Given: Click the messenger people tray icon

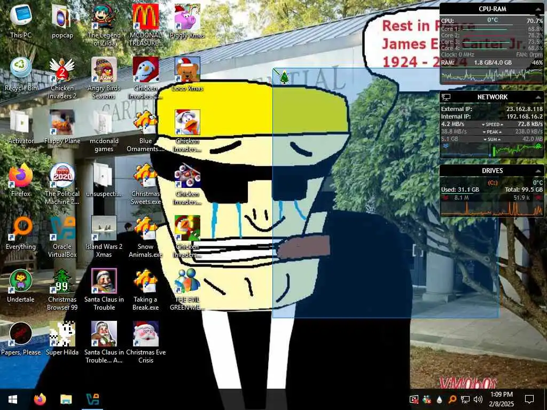Looking at the screenshot, I should click(427, 399).
